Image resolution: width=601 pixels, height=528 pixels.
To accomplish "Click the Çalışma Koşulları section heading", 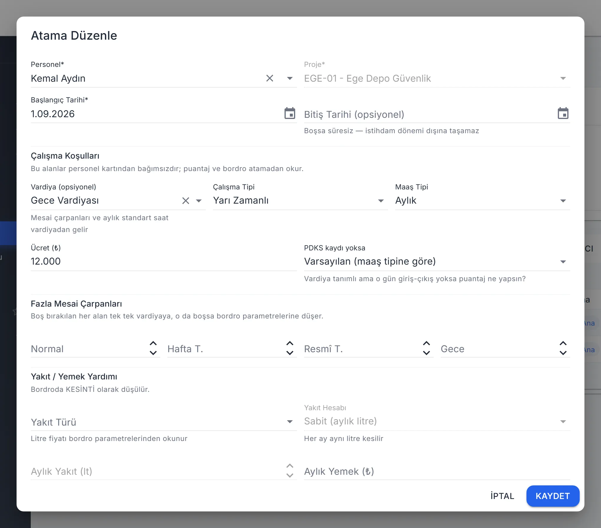I will pyautogui.click(x=65, y=156).
